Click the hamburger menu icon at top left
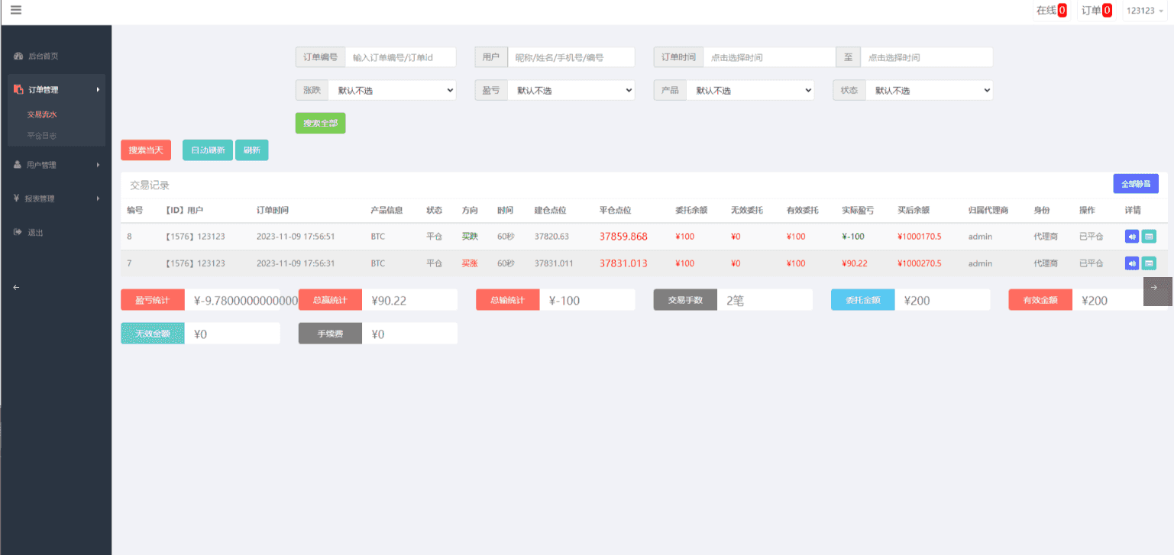The height and width of the screenshot is (555, 1174). (15, 10)
